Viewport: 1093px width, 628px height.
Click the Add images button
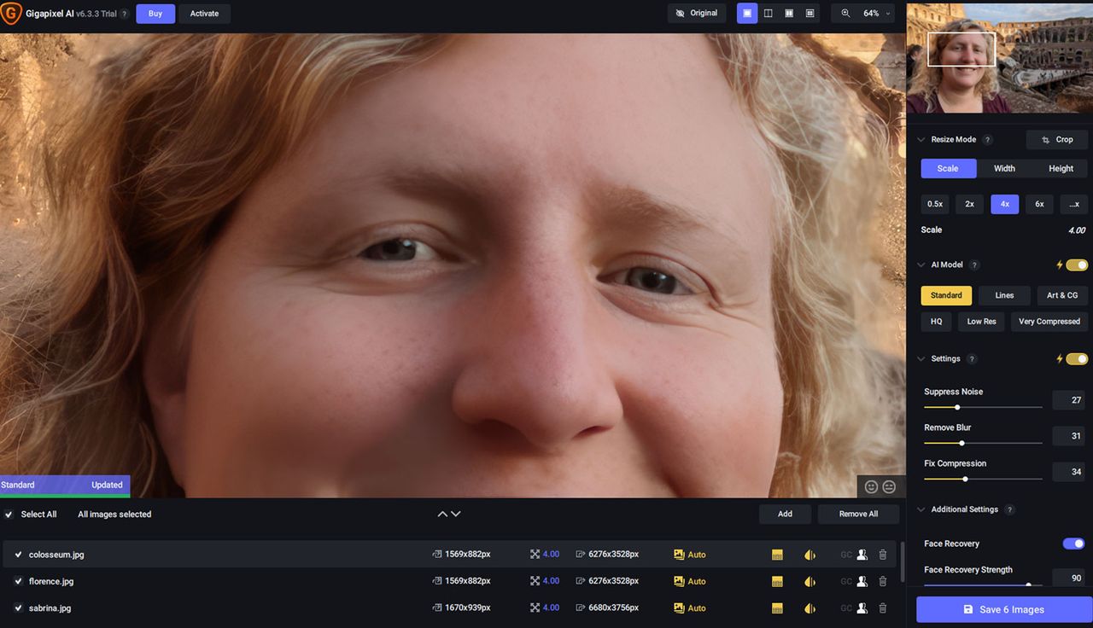point(785,514)
